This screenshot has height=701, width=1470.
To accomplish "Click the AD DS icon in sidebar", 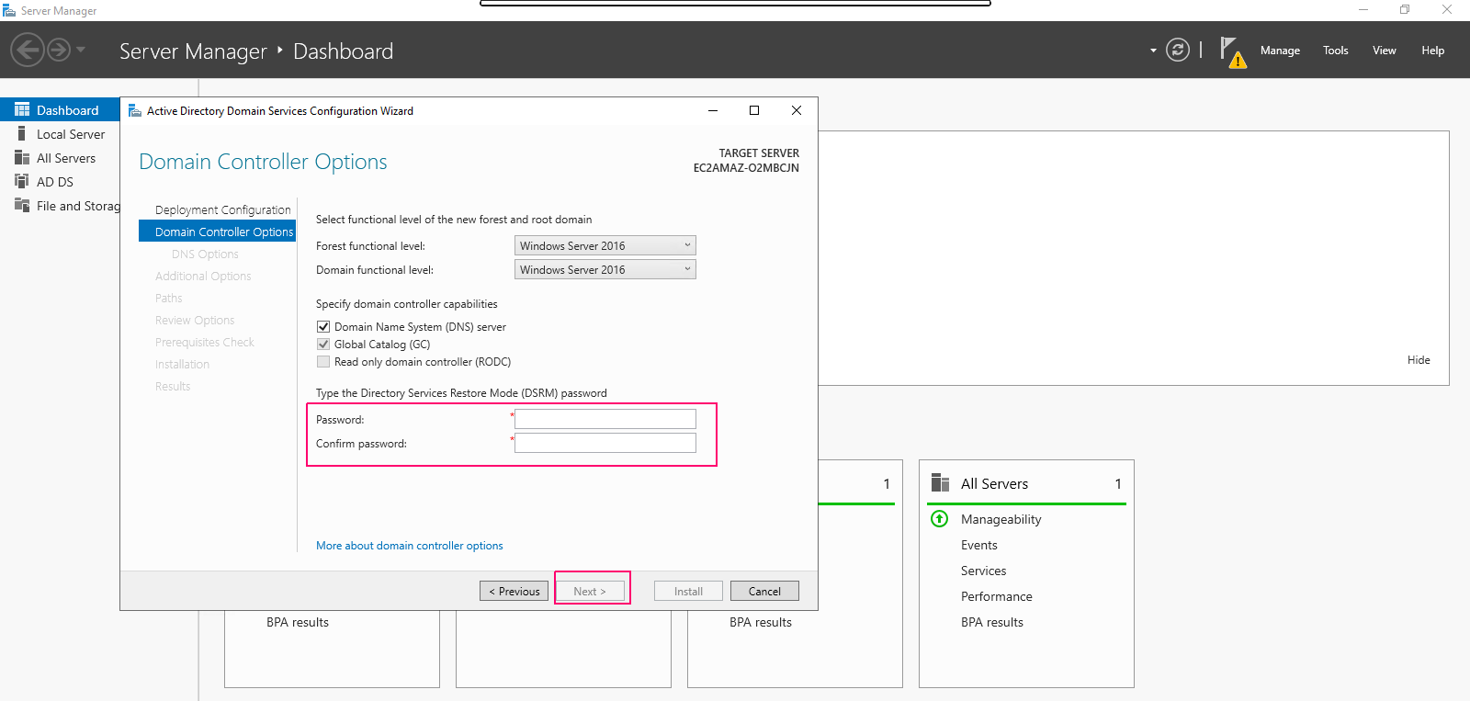I will click(x=22, y=181).
